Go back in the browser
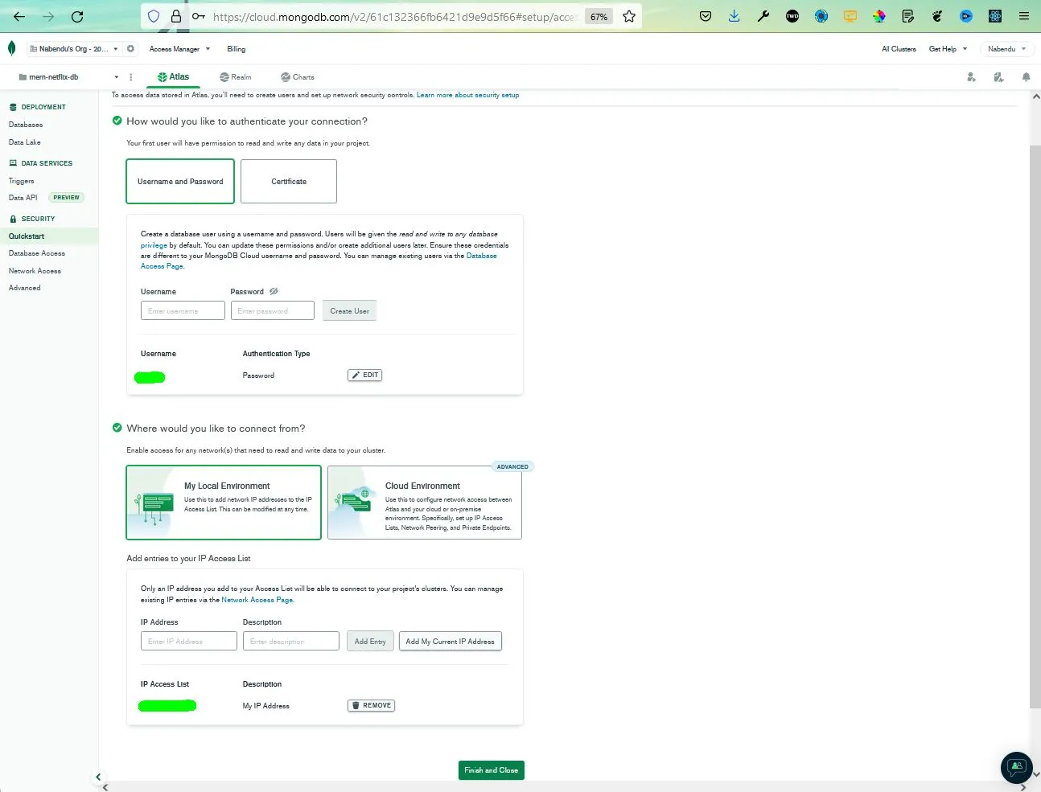The image size is (1041, 792). [19, 16]
